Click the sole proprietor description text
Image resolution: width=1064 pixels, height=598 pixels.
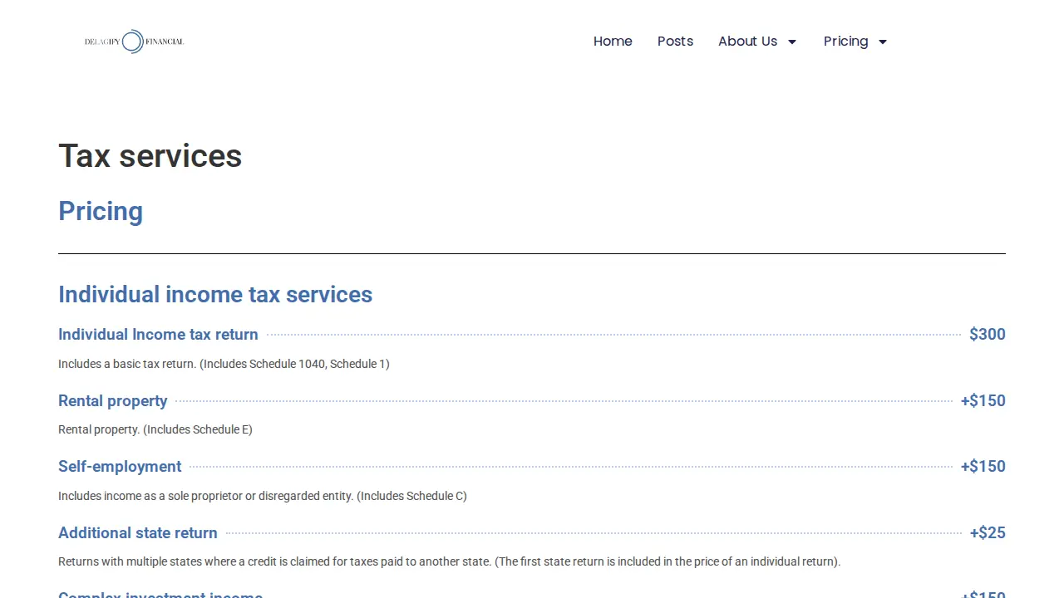pos(263,496)
